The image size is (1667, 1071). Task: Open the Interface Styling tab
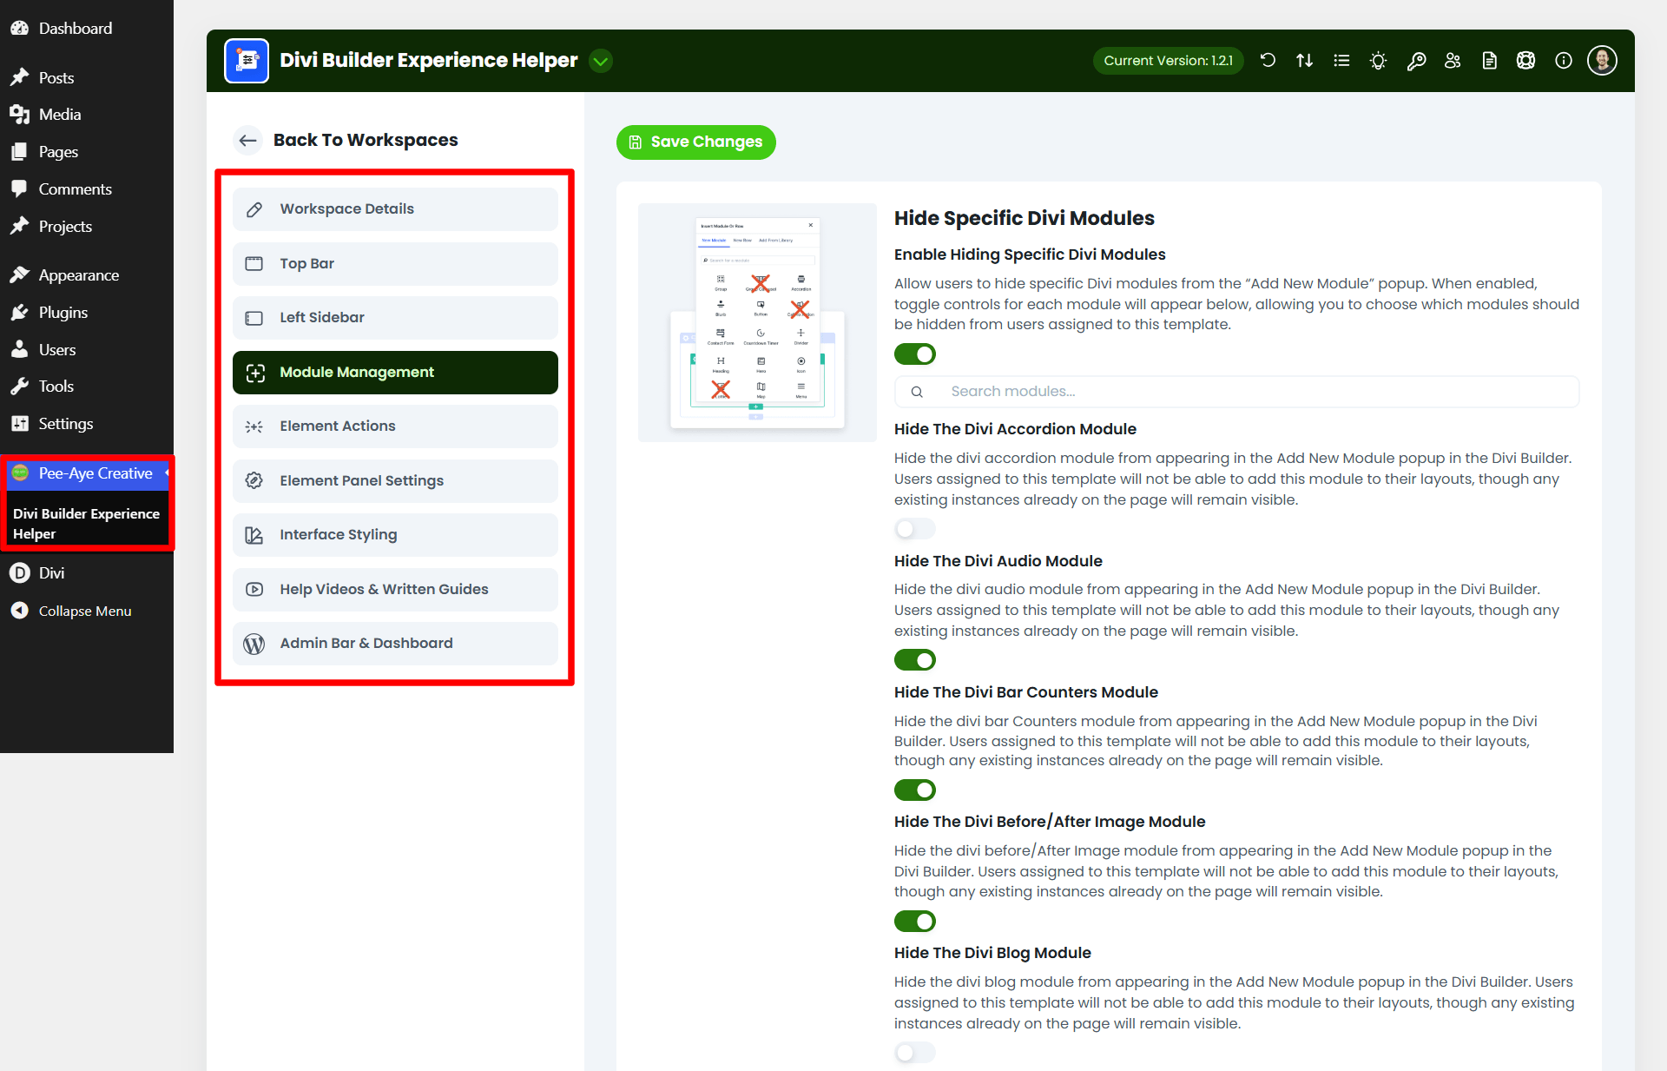point(395,535)
